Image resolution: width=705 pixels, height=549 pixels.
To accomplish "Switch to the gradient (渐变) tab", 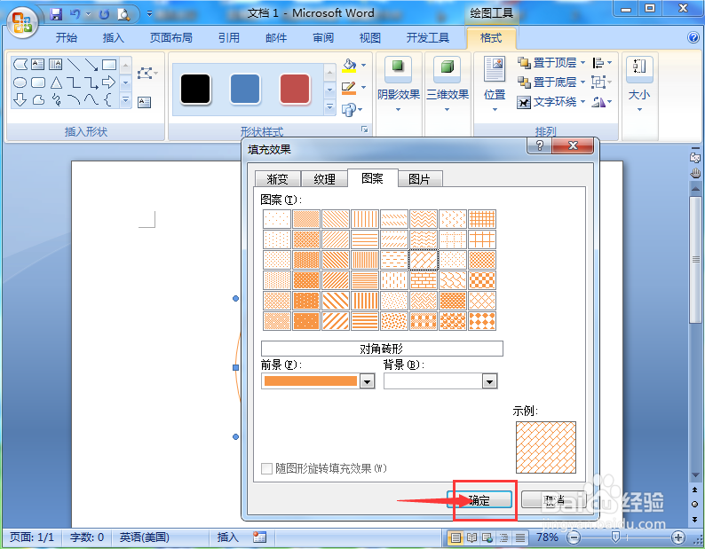I will (277, 179).
